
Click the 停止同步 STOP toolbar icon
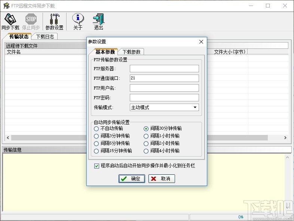click(x=31, y=22)
